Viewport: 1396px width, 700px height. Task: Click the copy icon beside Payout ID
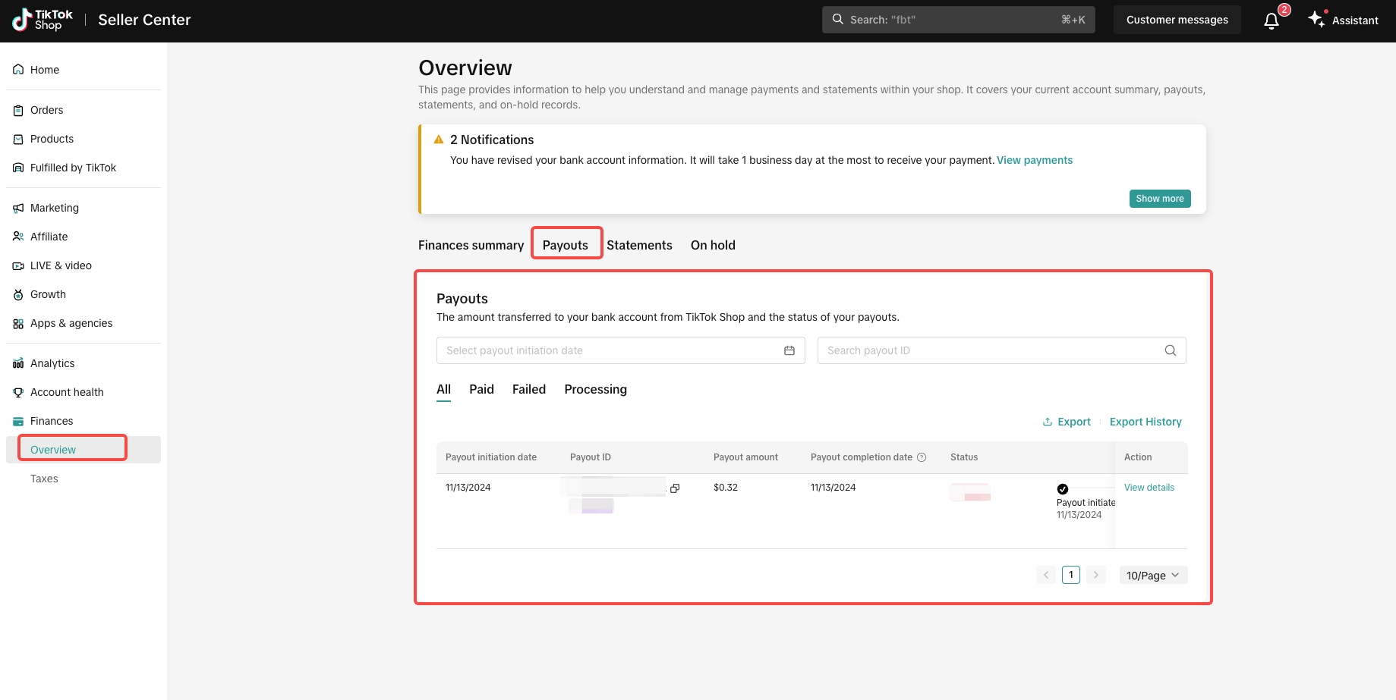[675, 488]
